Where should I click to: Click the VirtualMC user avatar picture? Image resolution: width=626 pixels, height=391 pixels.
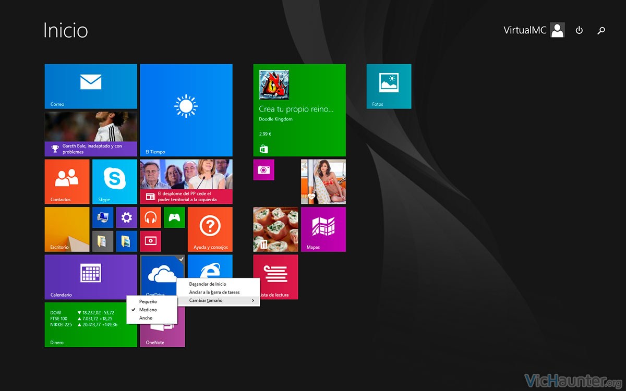coord(558,30)
